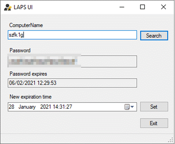The image size is (175, 144).
Task: Click the window resize grip corner
Action: click(171, 140)
